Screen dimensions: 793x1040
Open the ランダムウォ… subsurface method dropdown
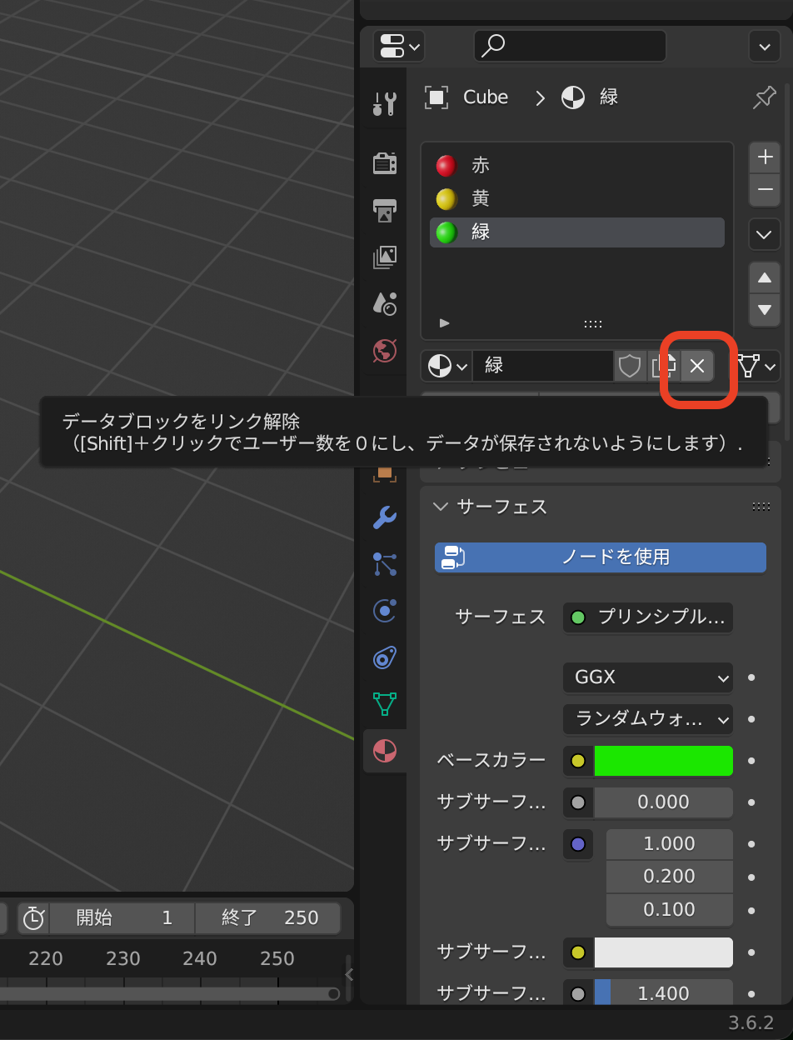[648, 719]
